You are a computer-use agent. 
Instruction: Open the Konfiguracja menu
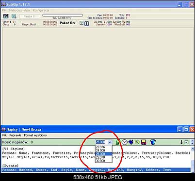(x=41, y=10)
